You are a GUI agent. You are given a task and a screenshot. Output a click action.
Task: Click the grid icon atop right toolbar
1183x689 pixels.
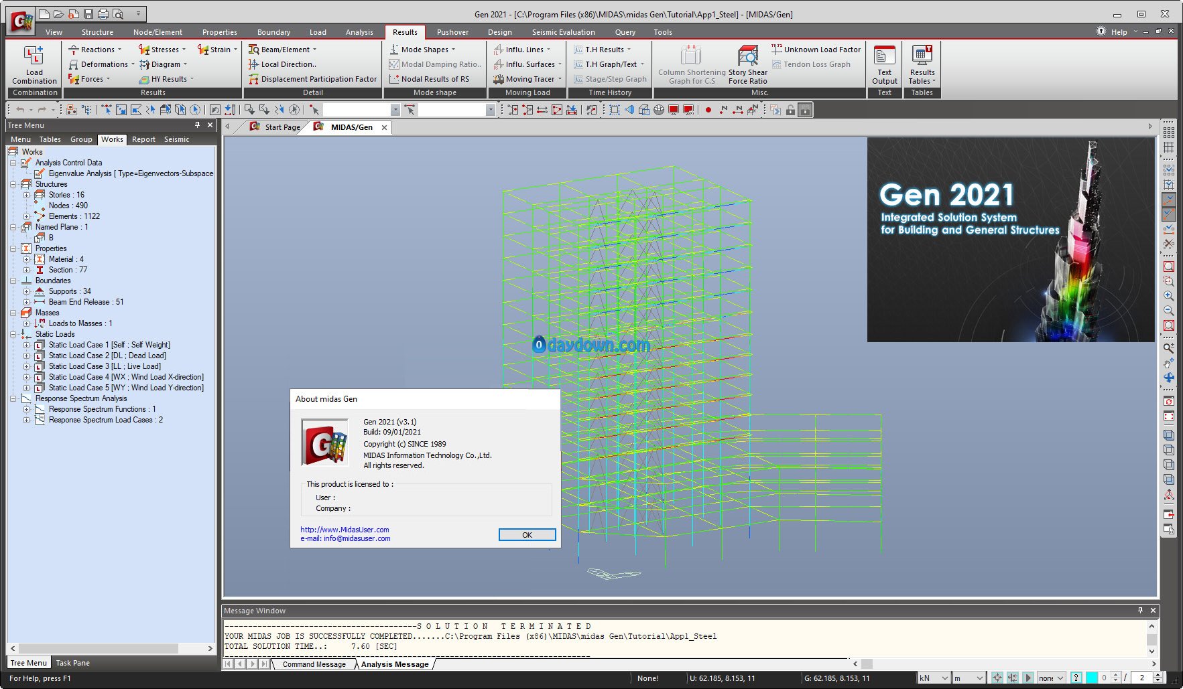point(1169,133)
